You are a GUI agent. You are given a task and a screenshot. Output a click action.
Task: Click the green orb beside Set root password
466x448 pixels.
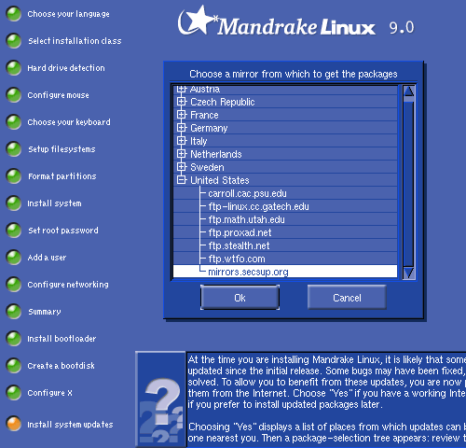click(x=14, y=231)
